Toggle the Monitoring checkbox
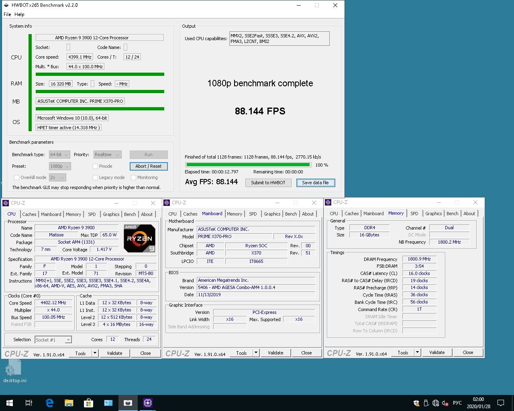The width and height of the screenshot is (514, 411). pyautogui.click(x=133, y=177)
